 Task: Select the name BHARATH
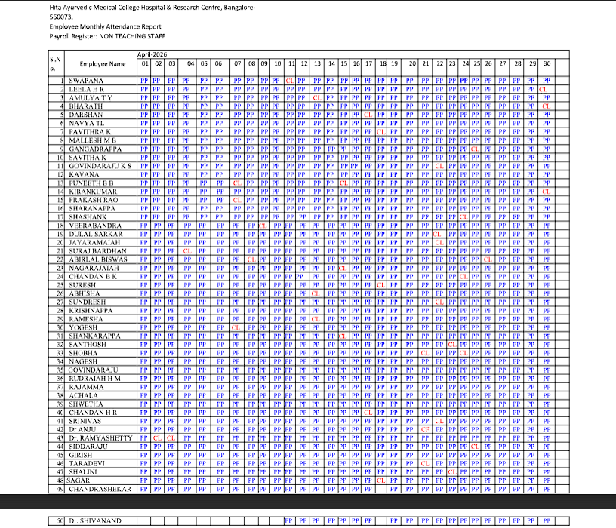tap(85, 106)
